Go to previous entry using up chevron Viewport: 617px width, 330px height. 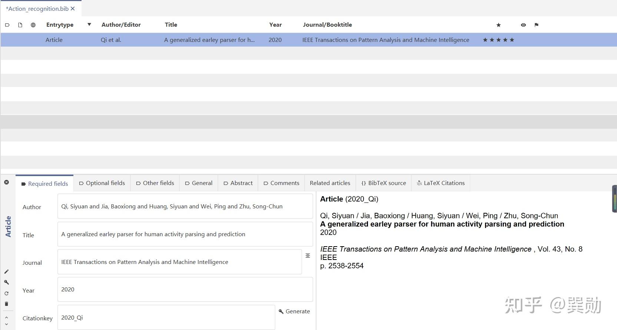tap(6, 318)
